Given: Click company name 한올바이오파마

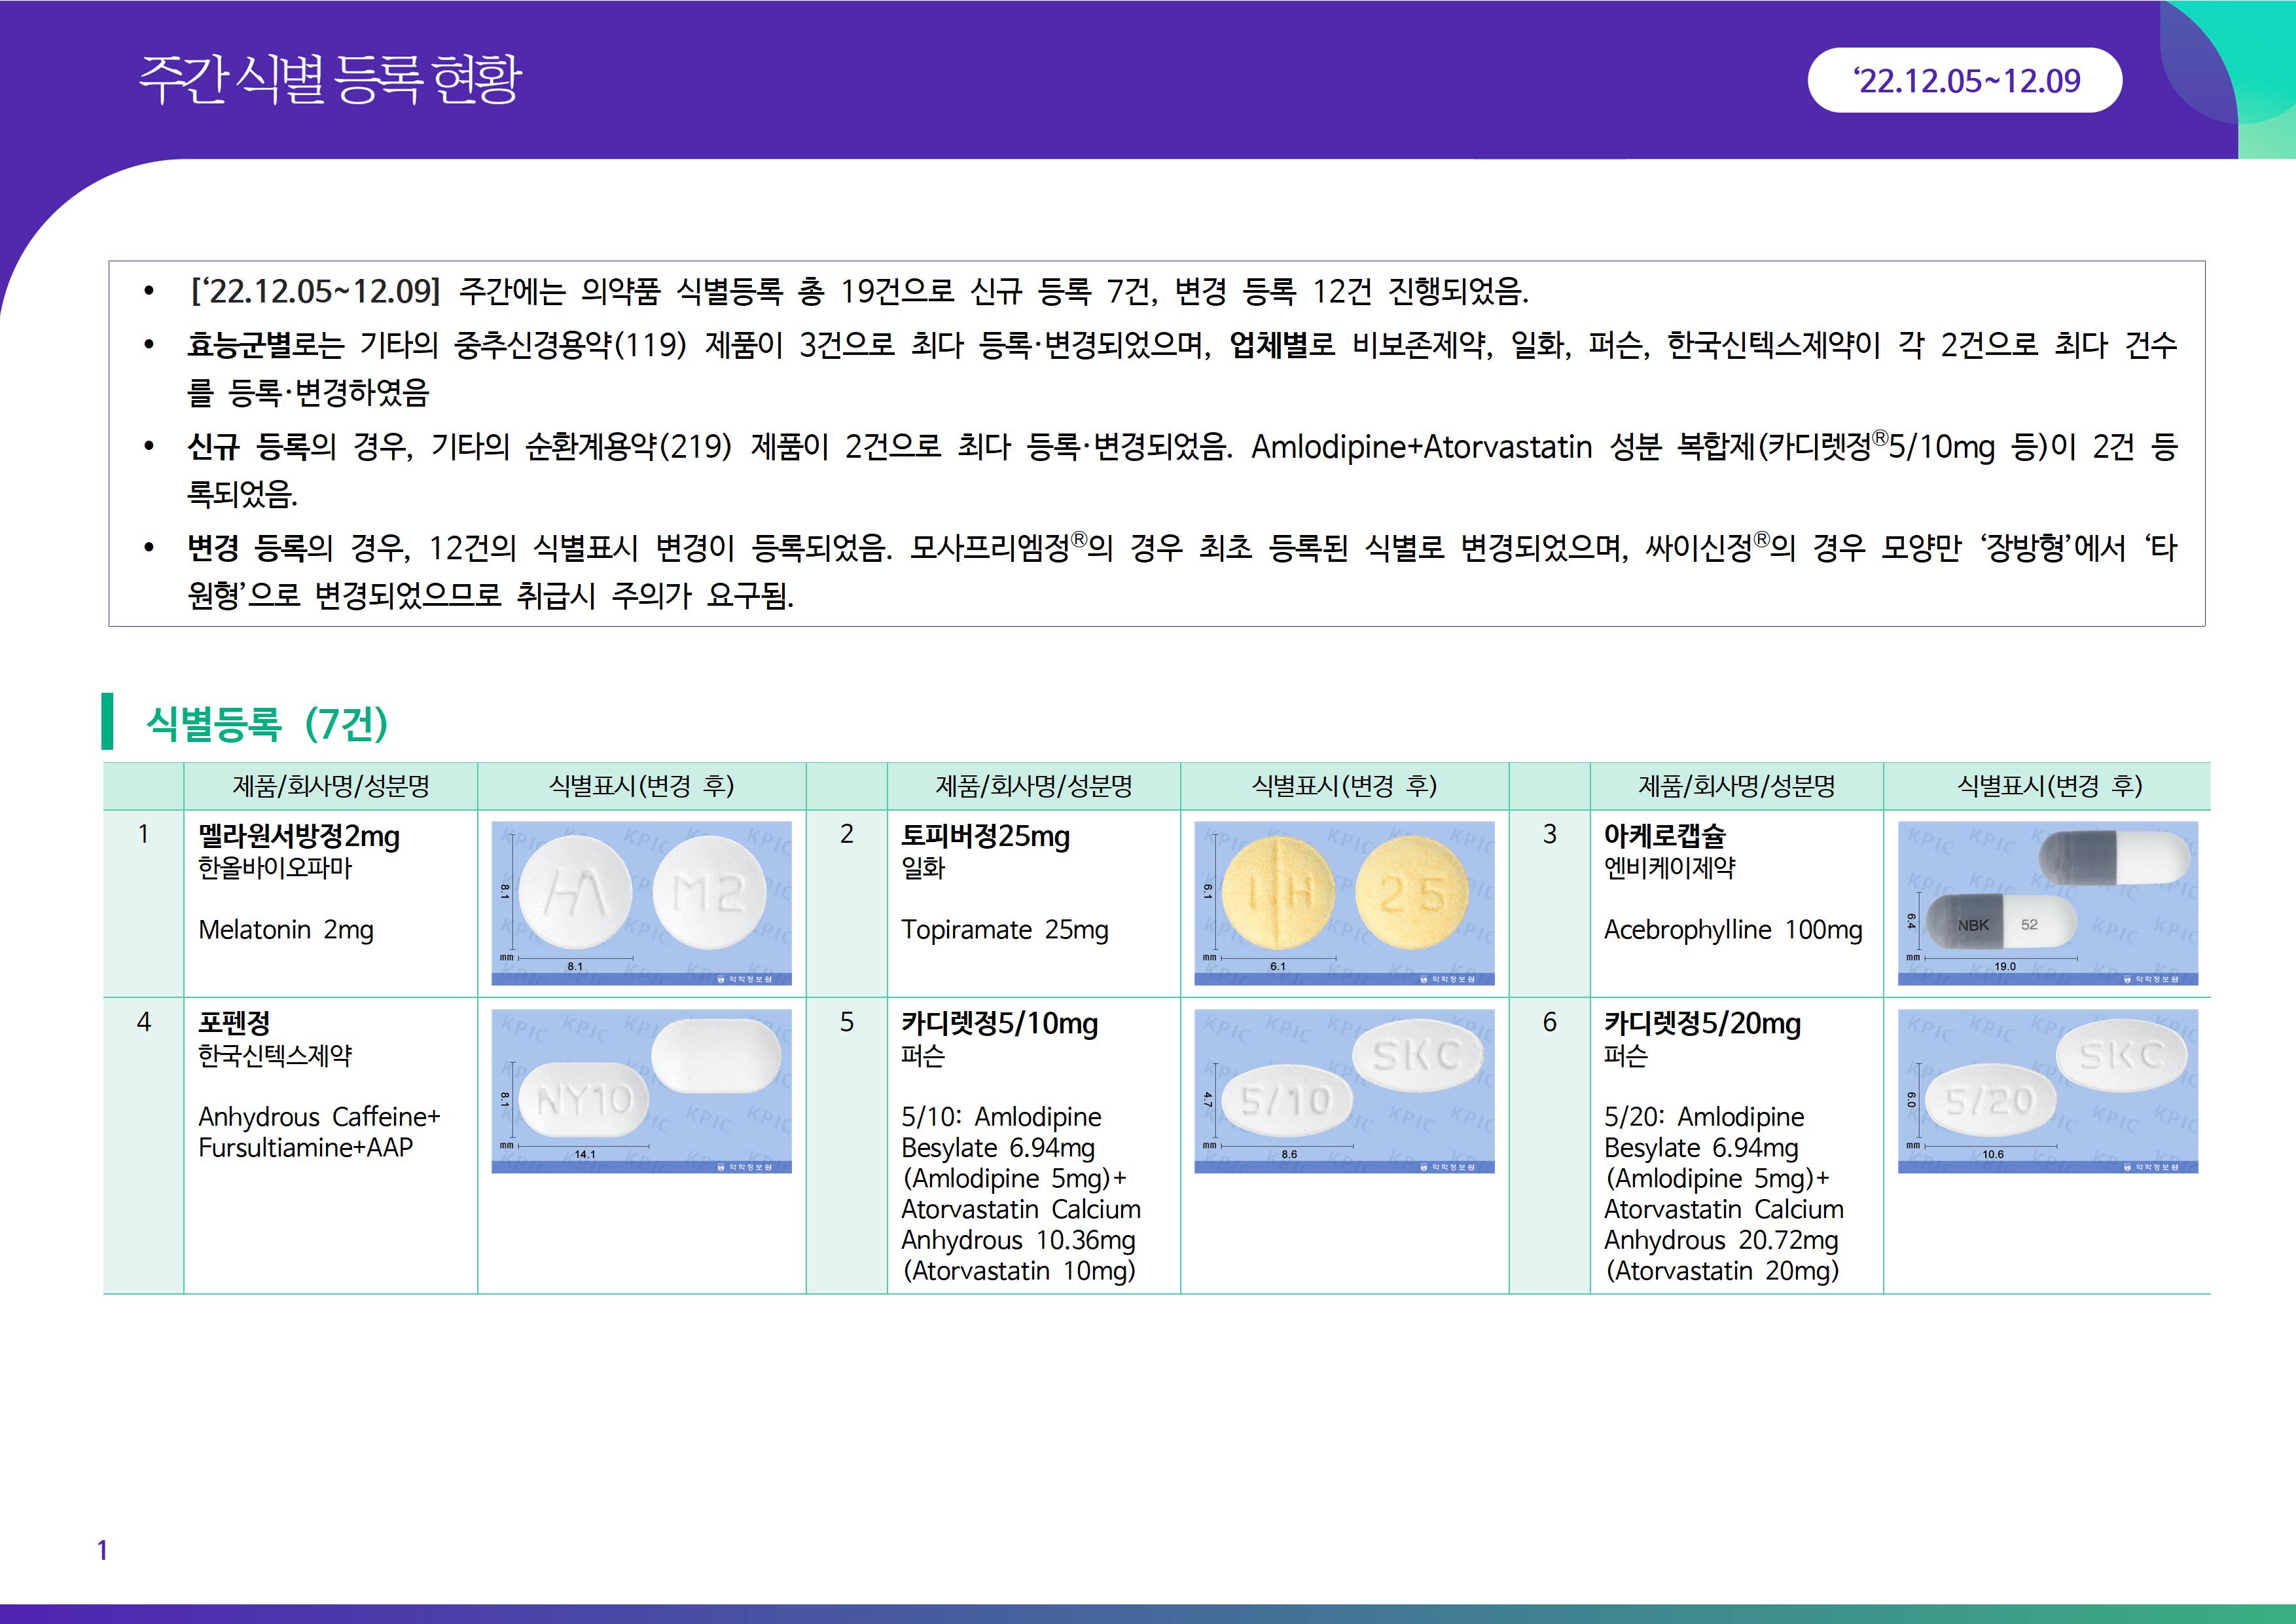Looking at the screenshot, I should pyautogui.click(x=275, y=868).
